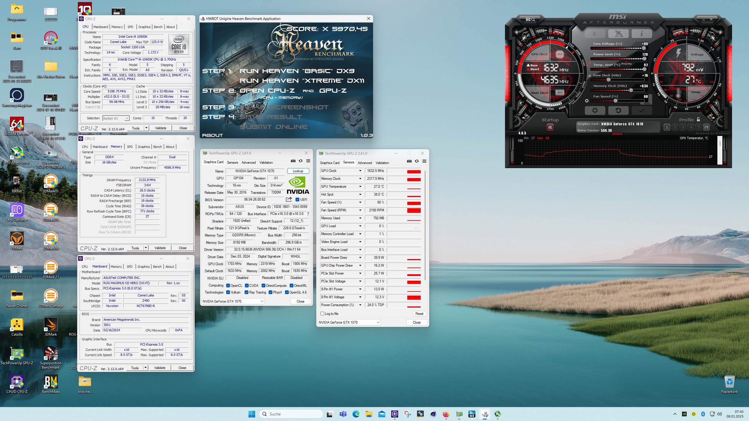
Task: Take screenshot in GPU-Z Sensors window
Action: (409, 161)
